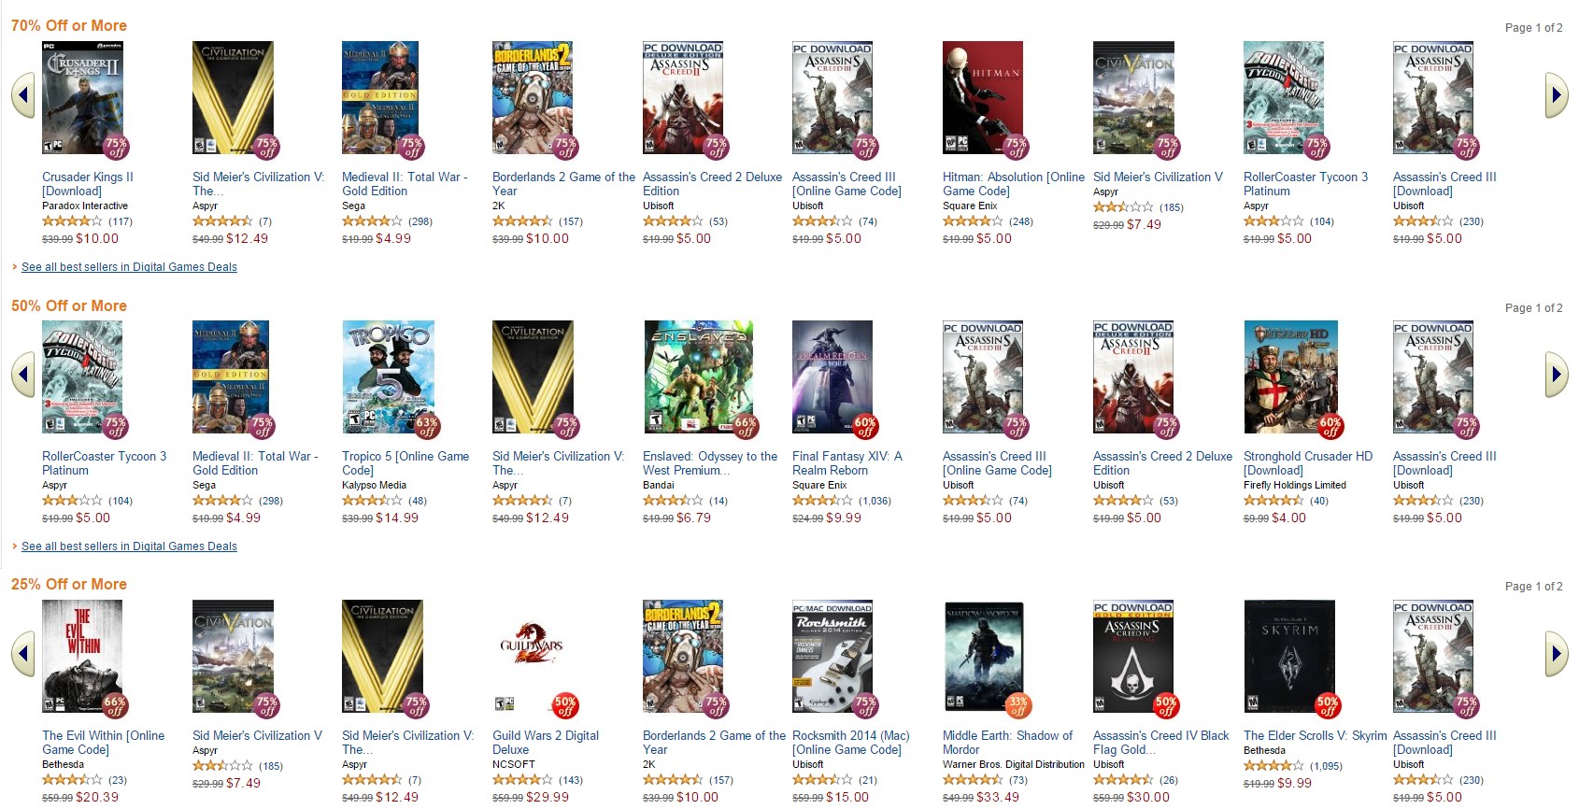Click next arrow in 70% Off carousel
1579x809 pixels.
(x=1556, y=95)
